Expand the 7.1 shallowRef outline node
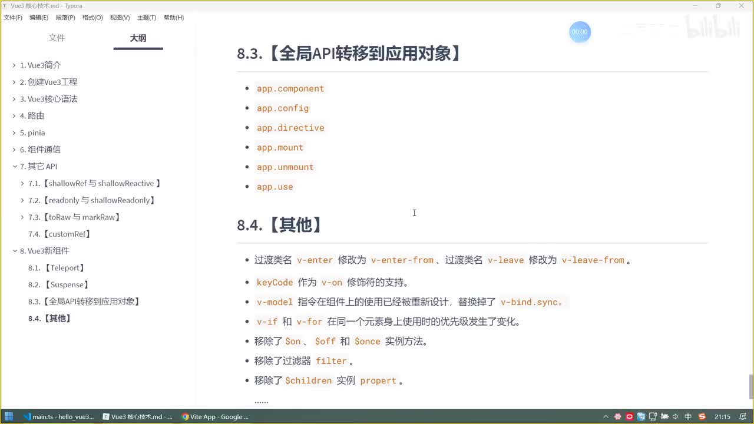The image size is (754, 424). coord(22,184)
